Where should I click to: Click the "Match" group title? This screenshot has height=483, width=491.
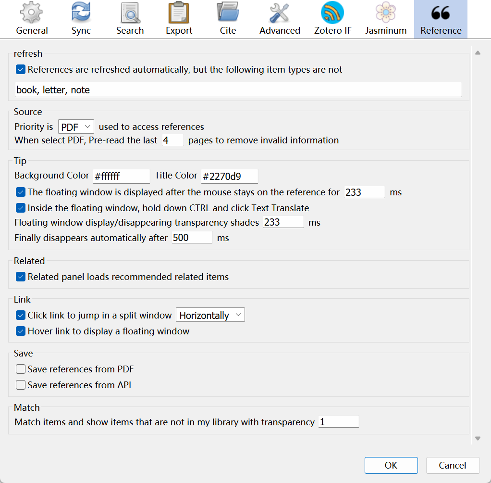(27, 408)
